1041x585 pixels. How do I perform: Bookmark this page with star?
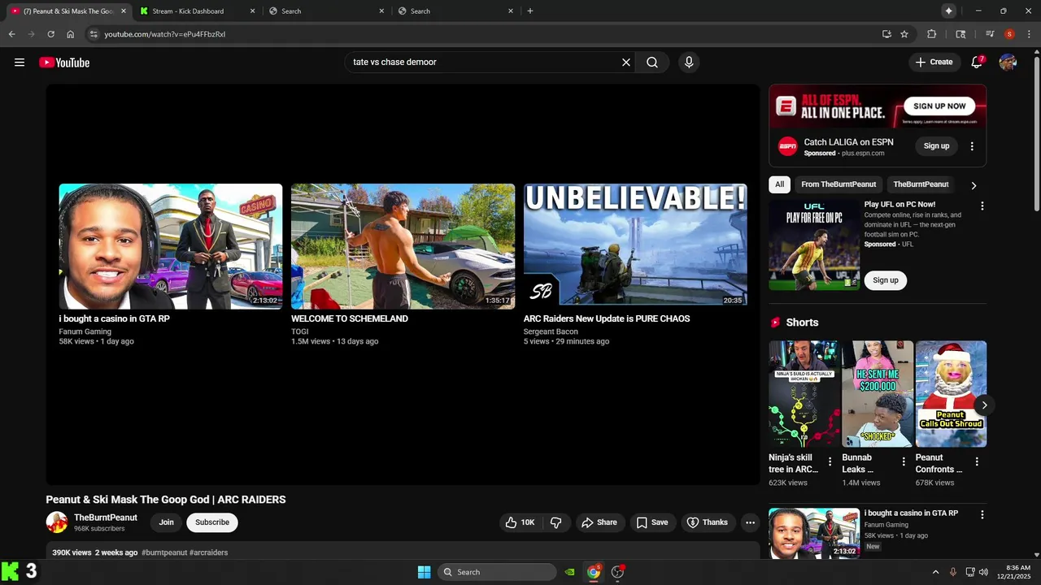(x=904, y=34)
